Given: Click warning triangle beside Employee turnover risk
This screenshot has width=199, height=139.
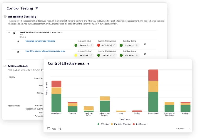Looking at the screenshot, I should click(18, 42).
